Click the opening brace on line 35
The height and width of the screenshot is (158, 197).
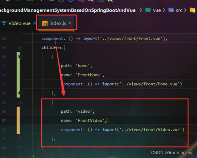[52, 102]
